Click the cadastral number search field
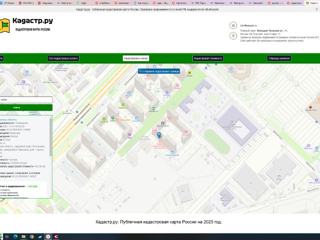Viewport: 320px width, 240px height. click(x=25, y=100)
